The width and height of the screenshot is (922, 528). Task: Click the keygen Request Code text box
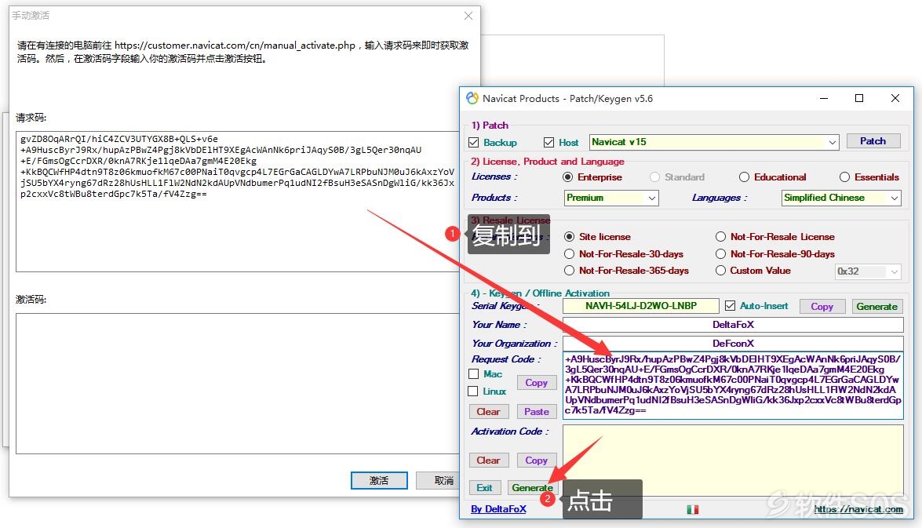(x=733, y=385)
